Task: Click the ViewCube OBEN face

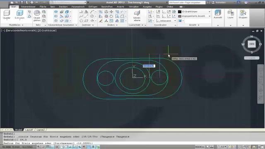Action: pos(252,44)
